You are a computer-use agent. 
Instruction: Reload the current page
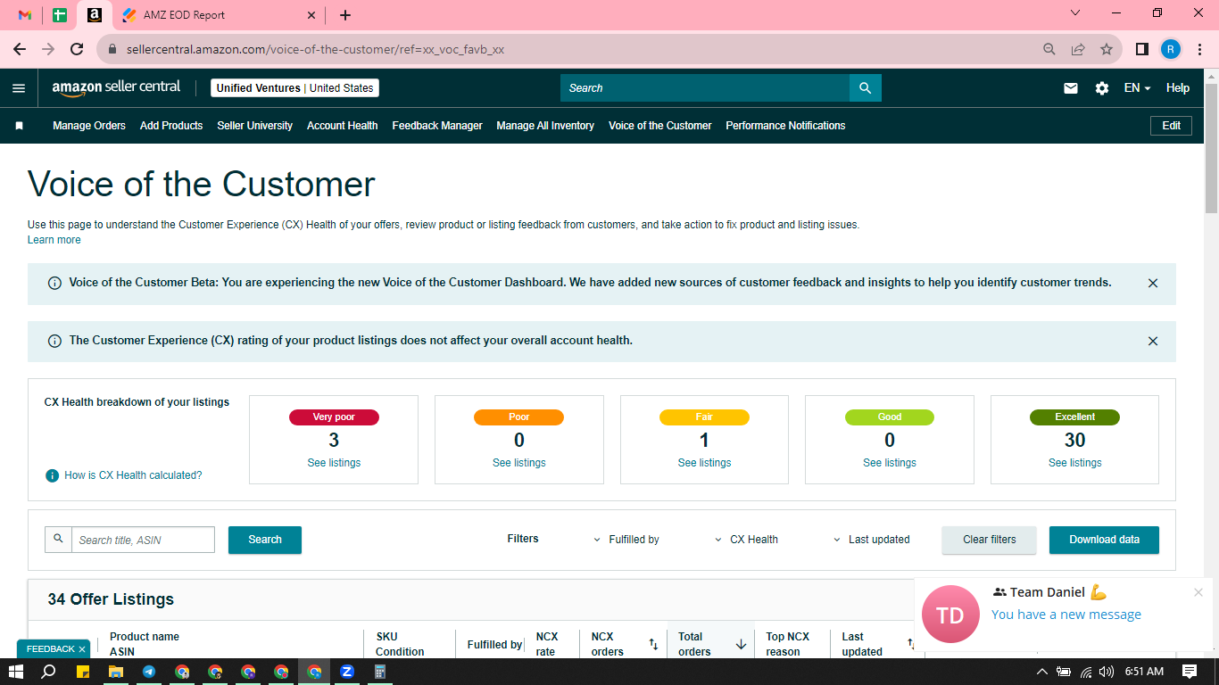click(77, 50)
